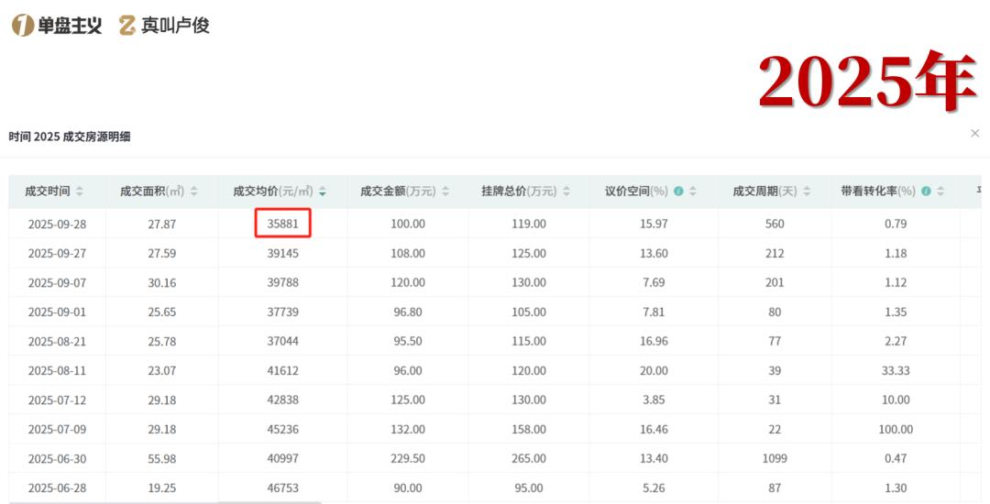Select the 2025-07-12 date cell

[57, 400]
